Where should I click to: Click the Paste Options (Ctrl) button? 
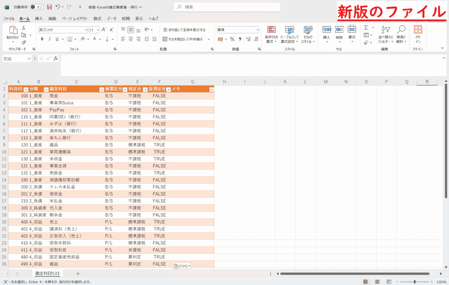coord(182,266)
